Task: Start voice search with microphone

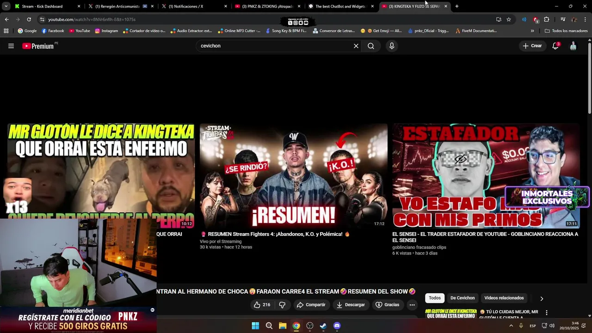Action: pos(392,46)
